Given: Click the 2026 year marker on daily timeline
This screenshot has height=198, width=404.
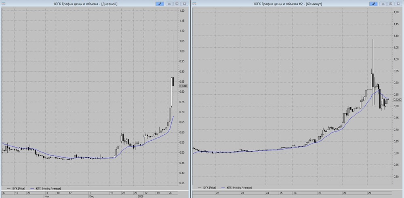Looking at the screenshot, I should pos(140,196).
